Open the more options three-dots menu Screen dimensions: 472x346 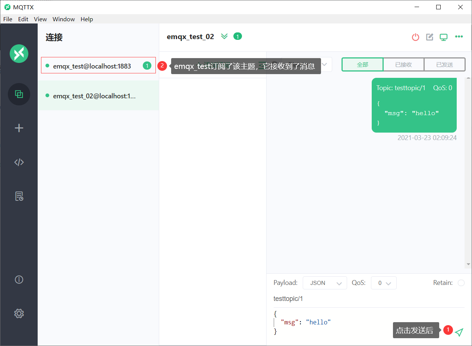(459, 36)
